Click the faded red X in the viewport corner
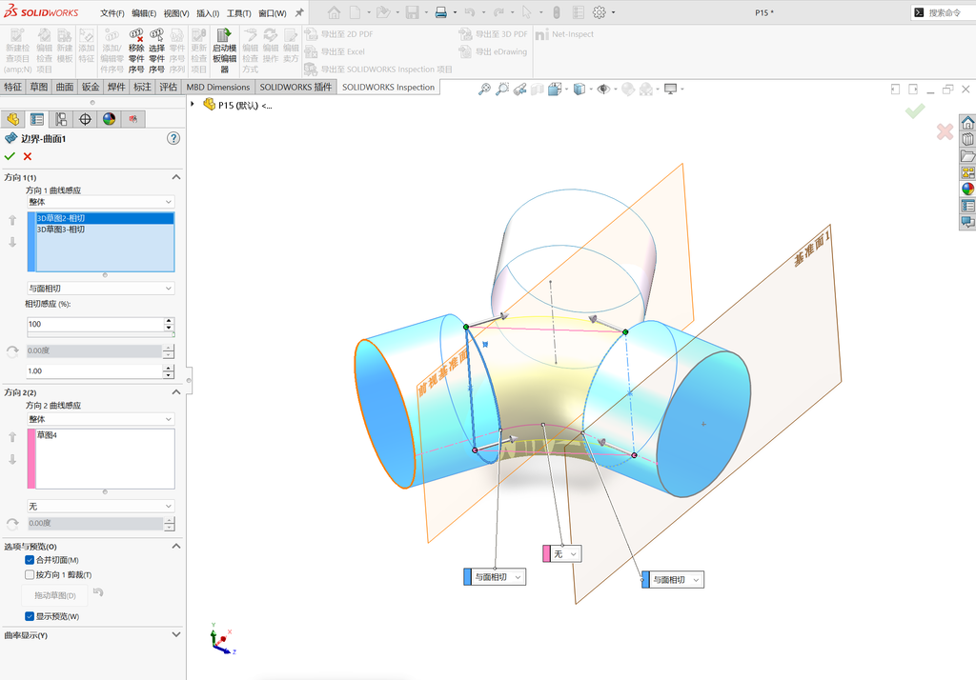 pyautogui.click(x=945, y=131)
